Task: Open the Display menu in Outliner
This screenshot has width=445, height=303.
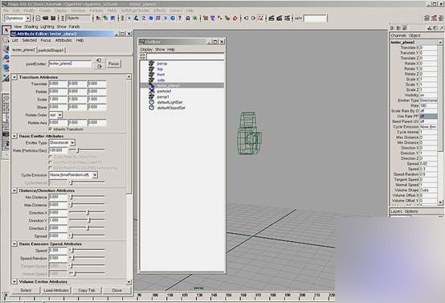Action: click(x=146, y=49)
